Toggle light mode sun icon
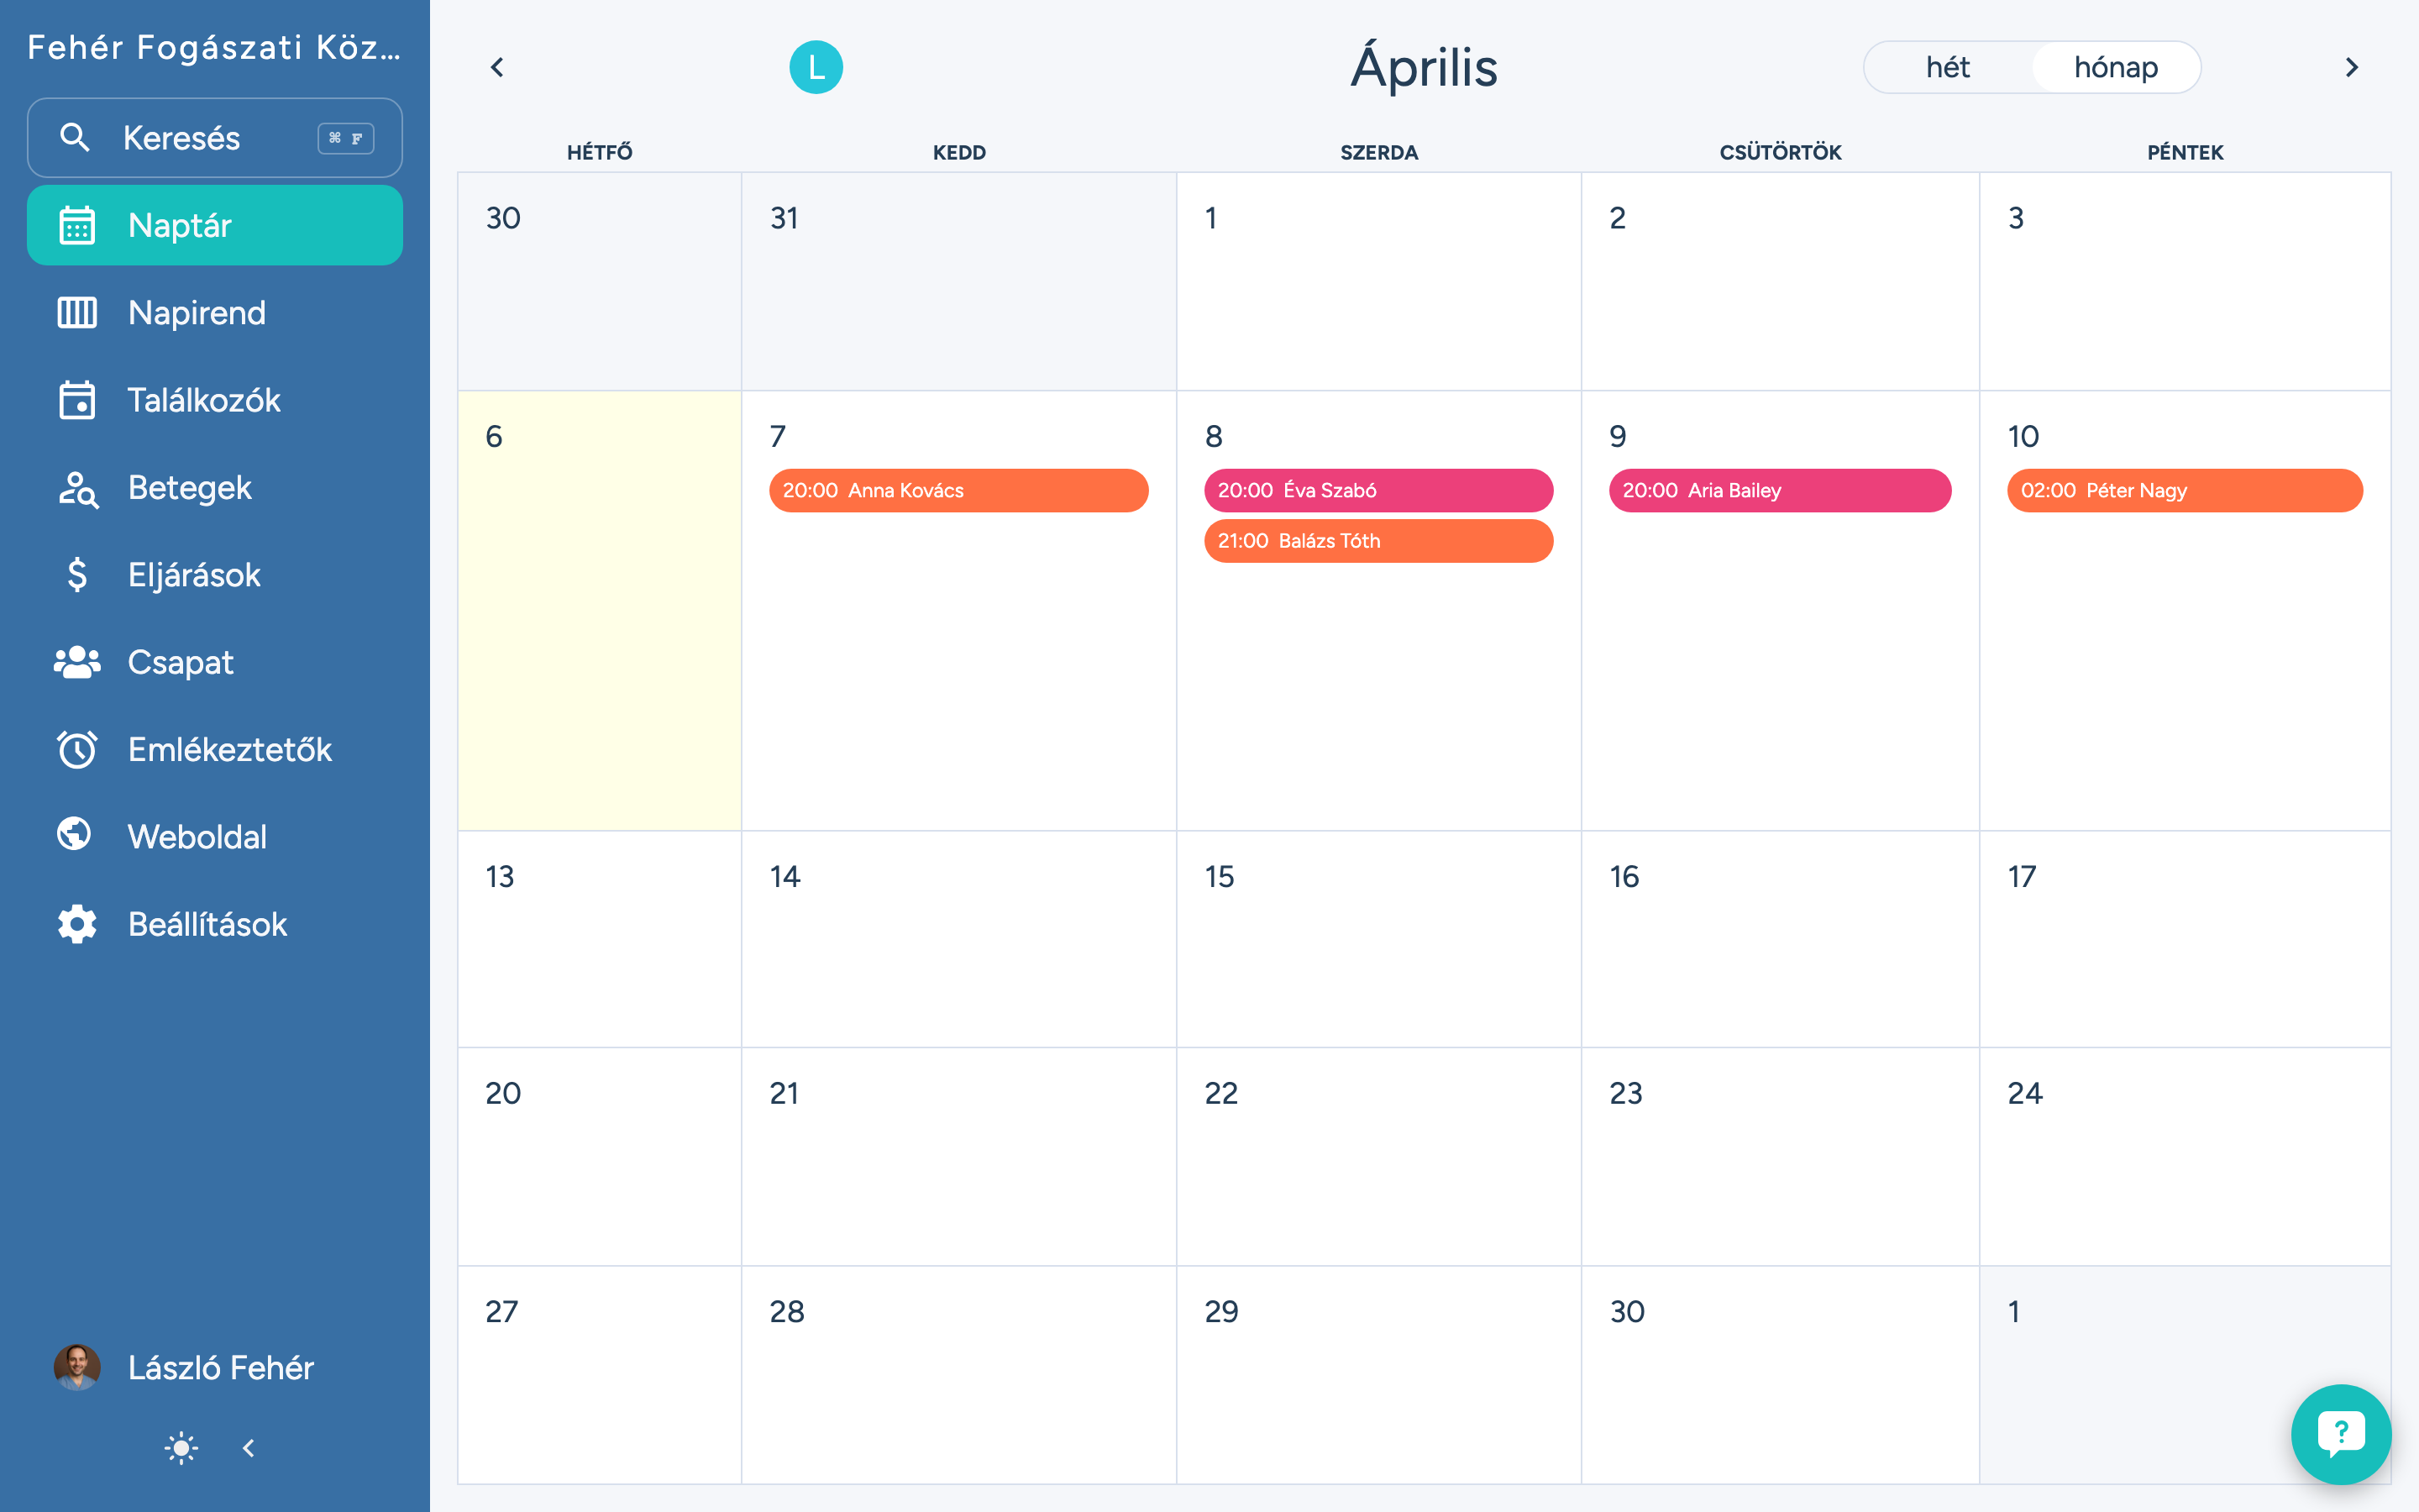This screenshot has height=1512, width=2419. pyautogui.click(x=181, y=1448)
